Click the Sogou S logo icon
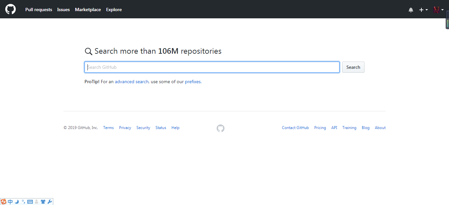449x205 pixels. (x=4, y=202)
